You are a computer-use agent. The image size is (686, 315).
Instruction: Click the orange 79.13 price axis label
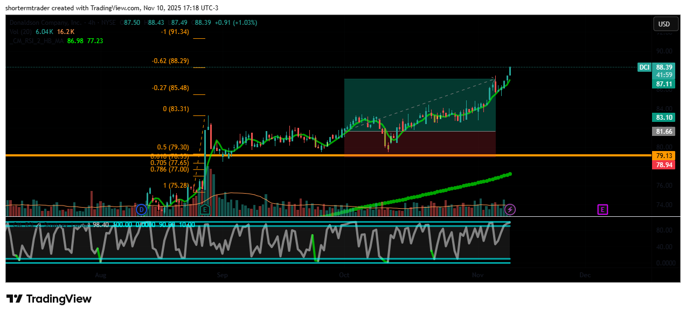(663, 155)
